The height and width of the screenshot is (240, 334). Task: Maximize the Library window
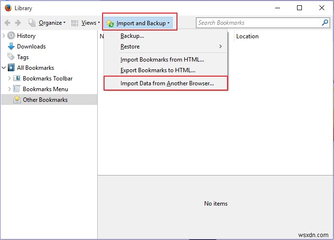pyautogui.click(x=299, y=8)
